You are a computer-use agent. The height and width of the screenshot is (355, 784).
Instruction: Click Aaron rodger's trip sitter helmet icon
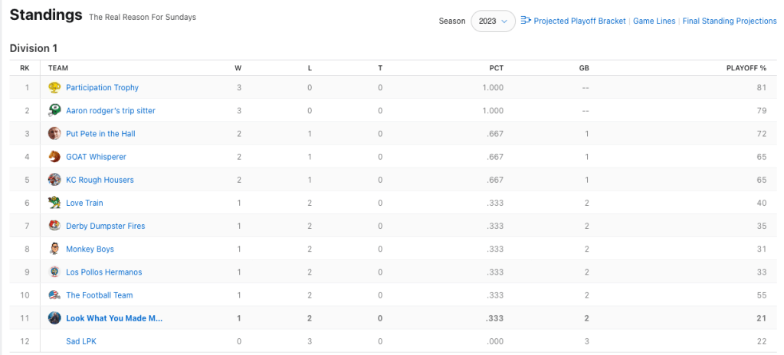tap(54, 111)
